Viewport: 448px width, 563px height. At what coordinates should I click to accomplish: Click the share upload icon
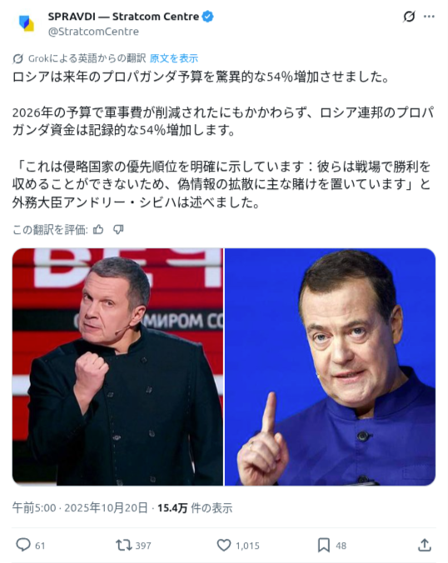point(425,545)
